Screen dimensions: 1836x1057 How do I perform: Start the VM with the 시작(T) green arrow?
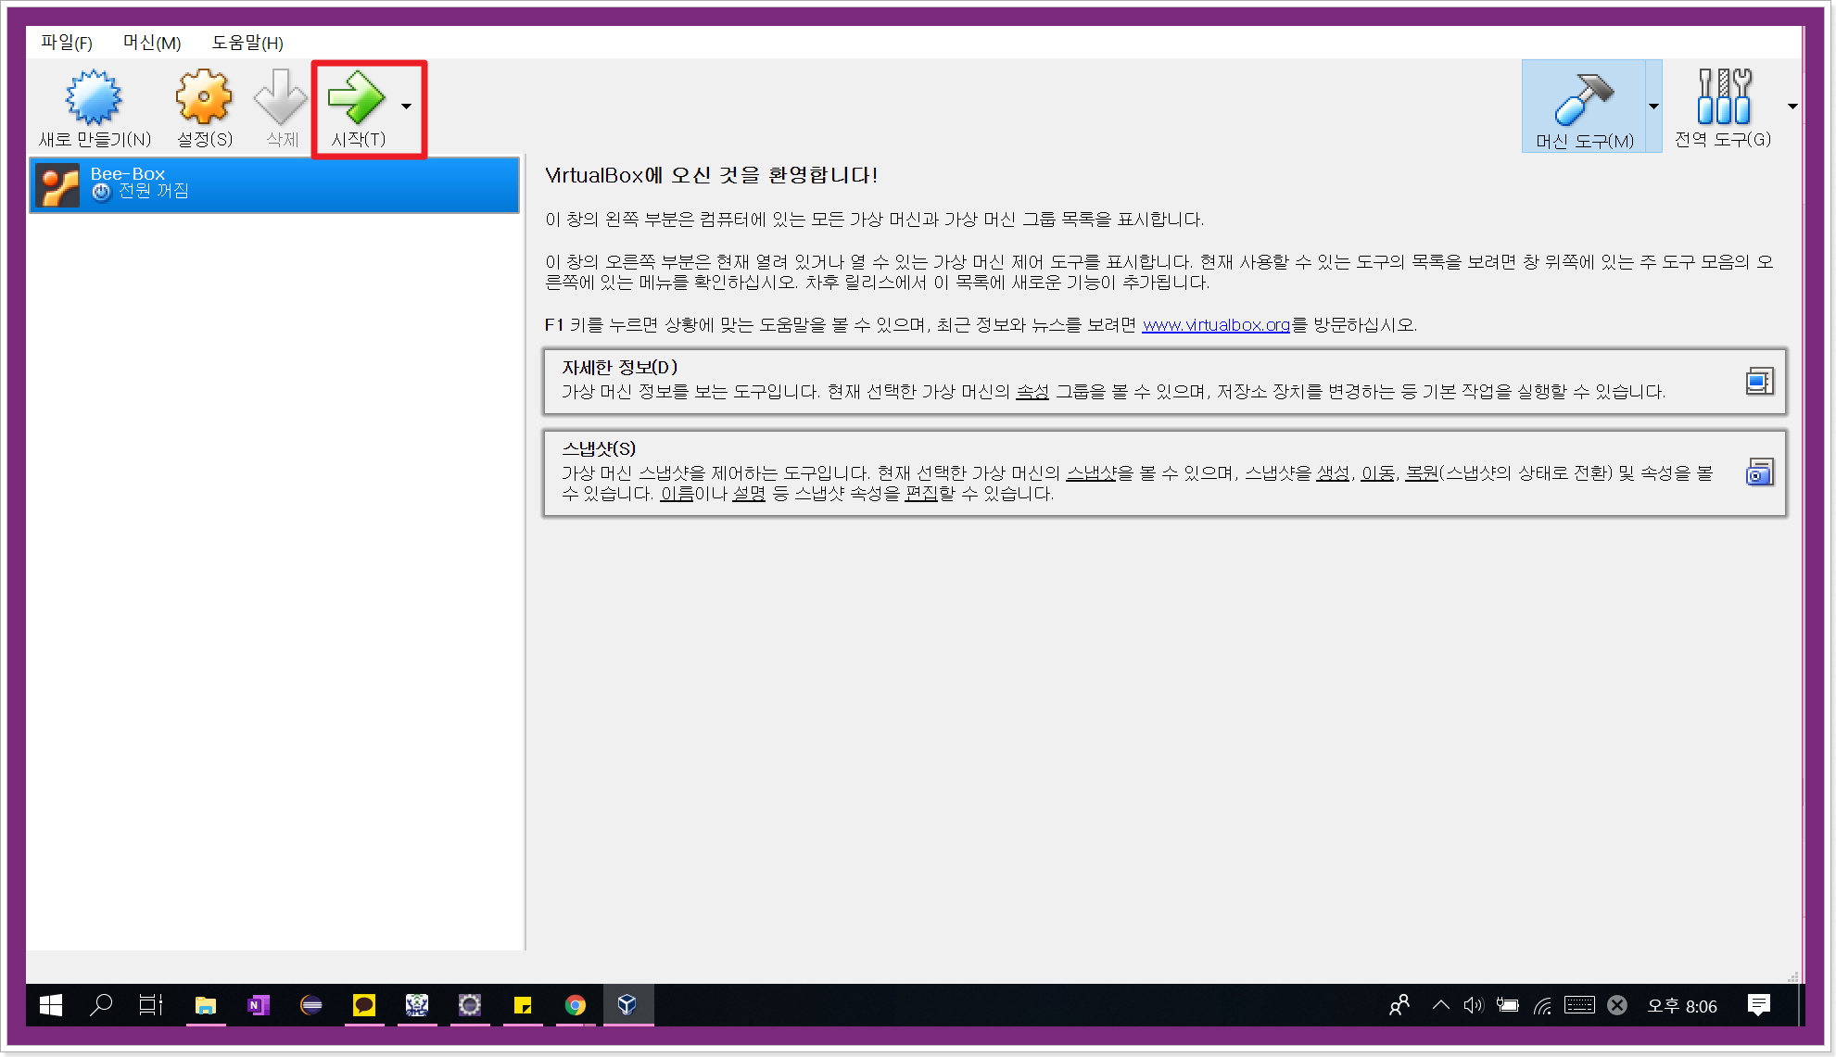click(x=357, y=97)
